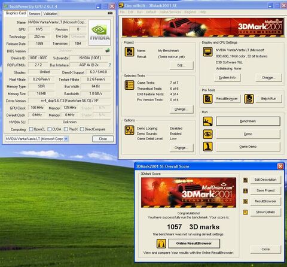This screenshot has height=267, width=287.
Task: Click the GPU-Z title bar app icon
Action: (5, 7)
